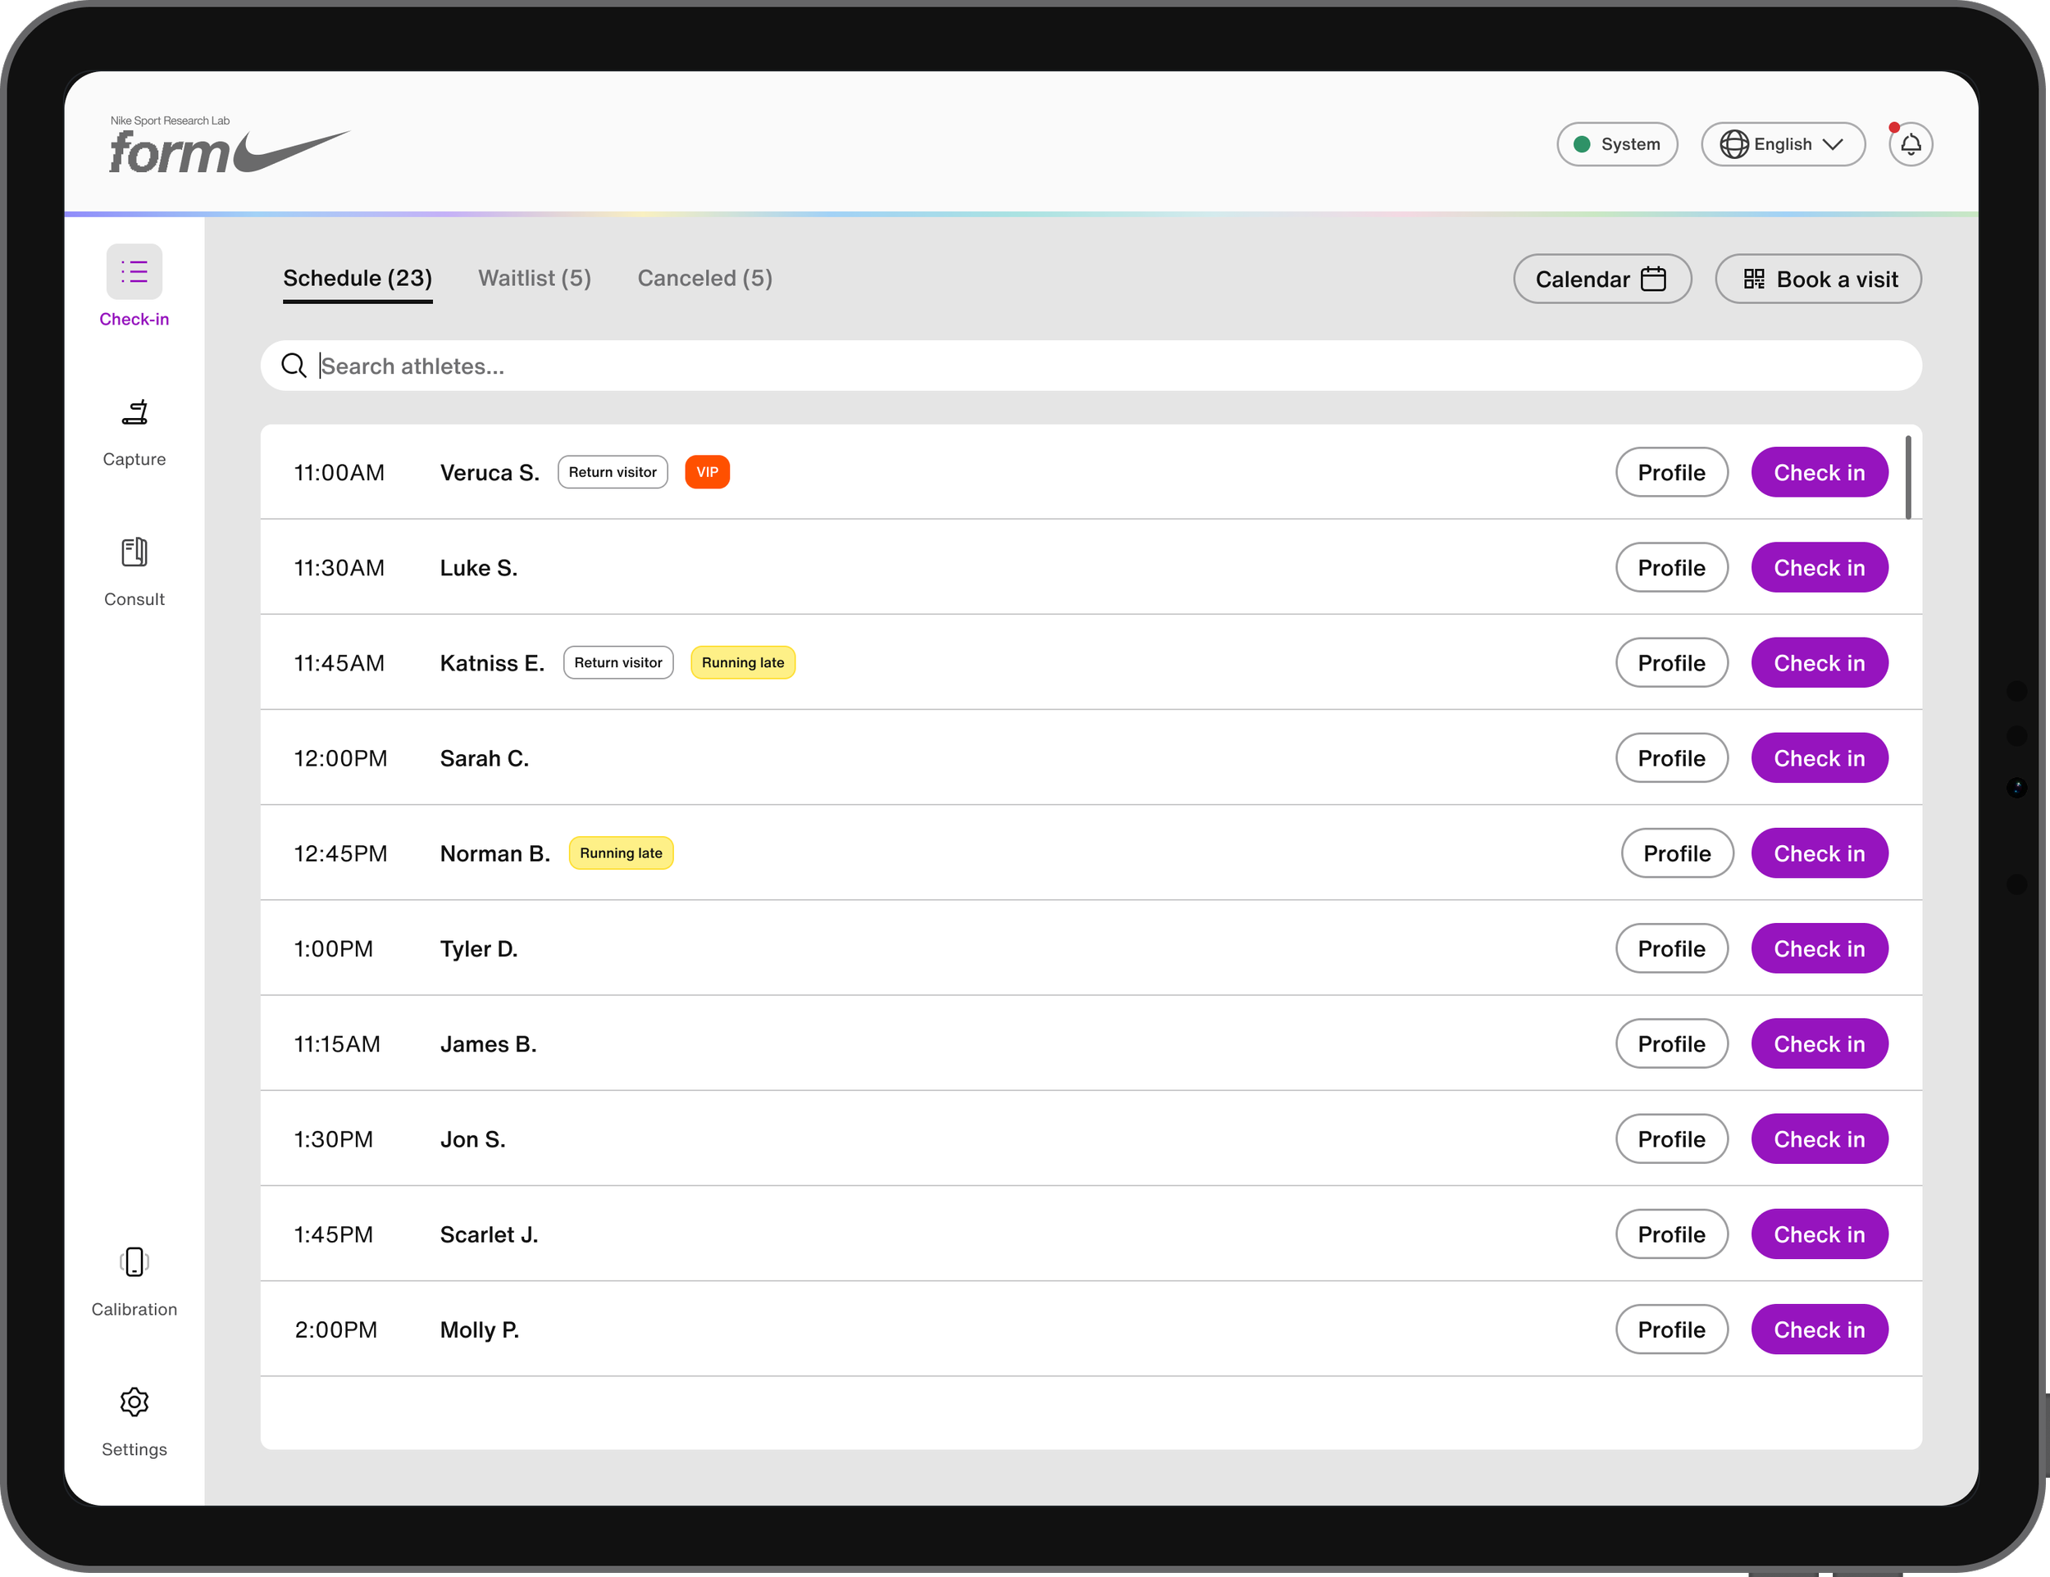
Task: Open the Consult sidebar icon
Action: [134, 552]
